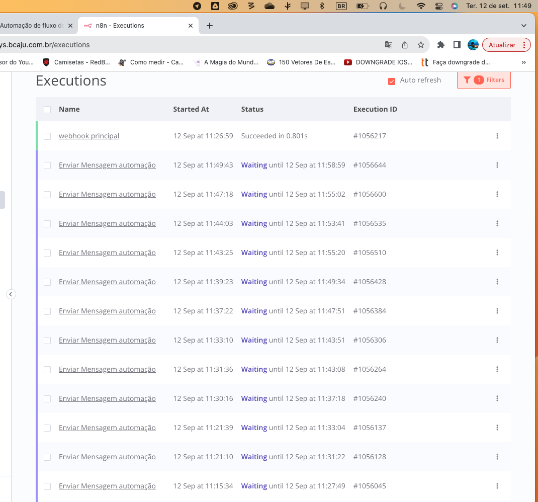The width and height of the screenshot is (538, 502).
Task: Open the DOWNGRADE IOS bookmark
Action: tap(378, 62)
